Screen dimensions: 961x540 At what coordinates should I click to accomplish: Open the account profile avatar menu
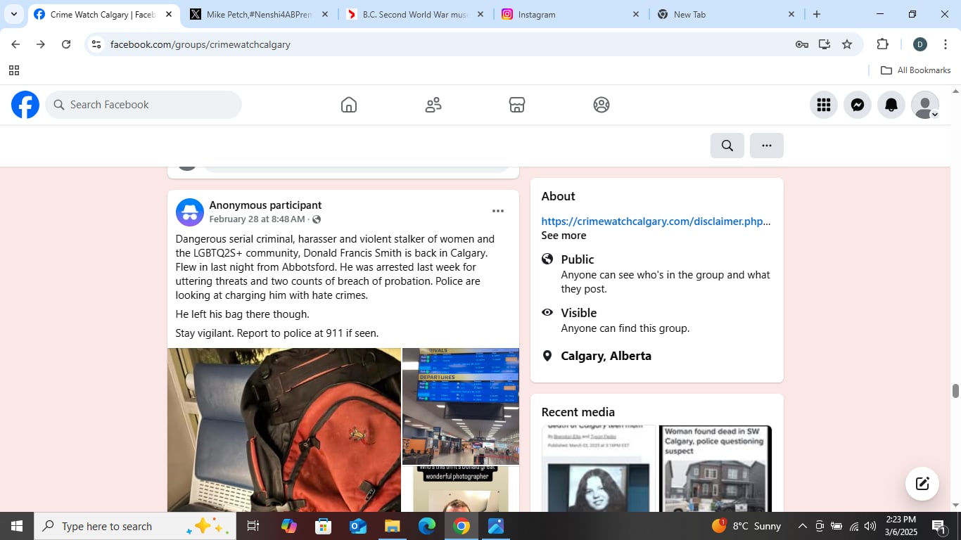click(x=925, y=105)
